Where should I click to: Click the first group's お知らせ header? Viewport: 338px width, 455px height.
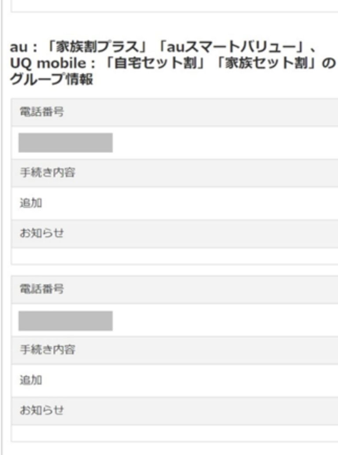tap(42, 233)
